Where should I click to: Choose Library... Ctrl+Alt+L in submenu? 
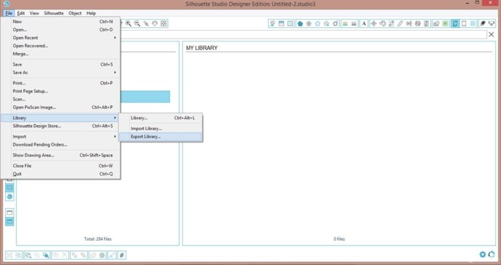(x=160, y=118)
